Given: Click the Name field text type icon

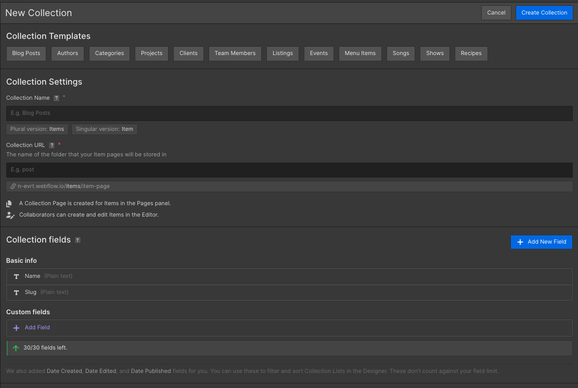Looking at the screenshot, I should (16, 276).
